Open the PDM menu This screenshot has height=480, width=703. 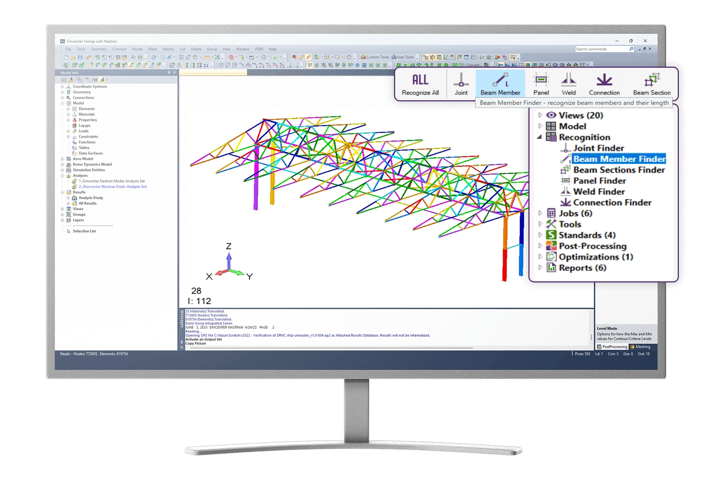point(259,49)
